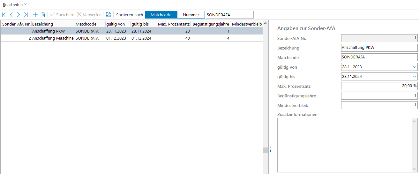Screen dimensions: 419x174
Task: Expand the gültig bis date dropdown
Action: click(414, 77)
